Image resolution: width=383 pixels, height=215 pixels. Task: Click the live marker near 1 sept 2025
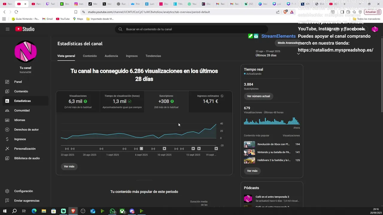click(101, 148)
